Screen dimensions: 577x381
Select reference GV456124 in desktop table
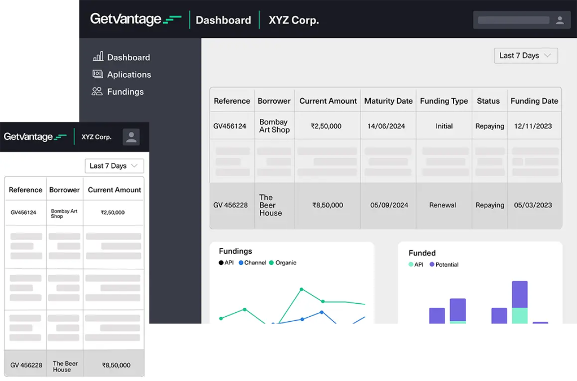click(x=230, y=126)
